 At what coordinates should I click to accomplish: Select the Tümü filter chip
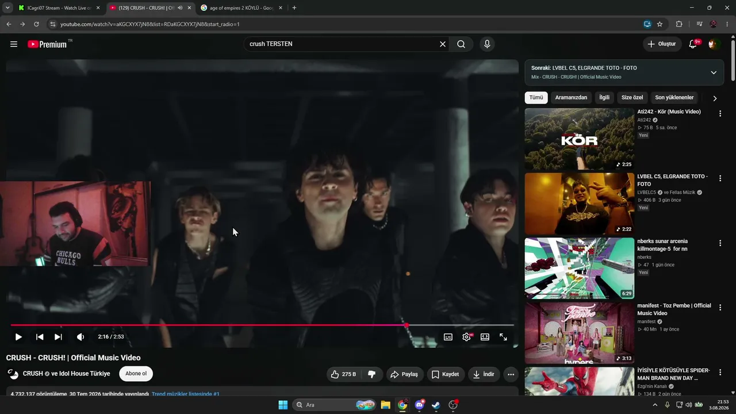(536, 98)
